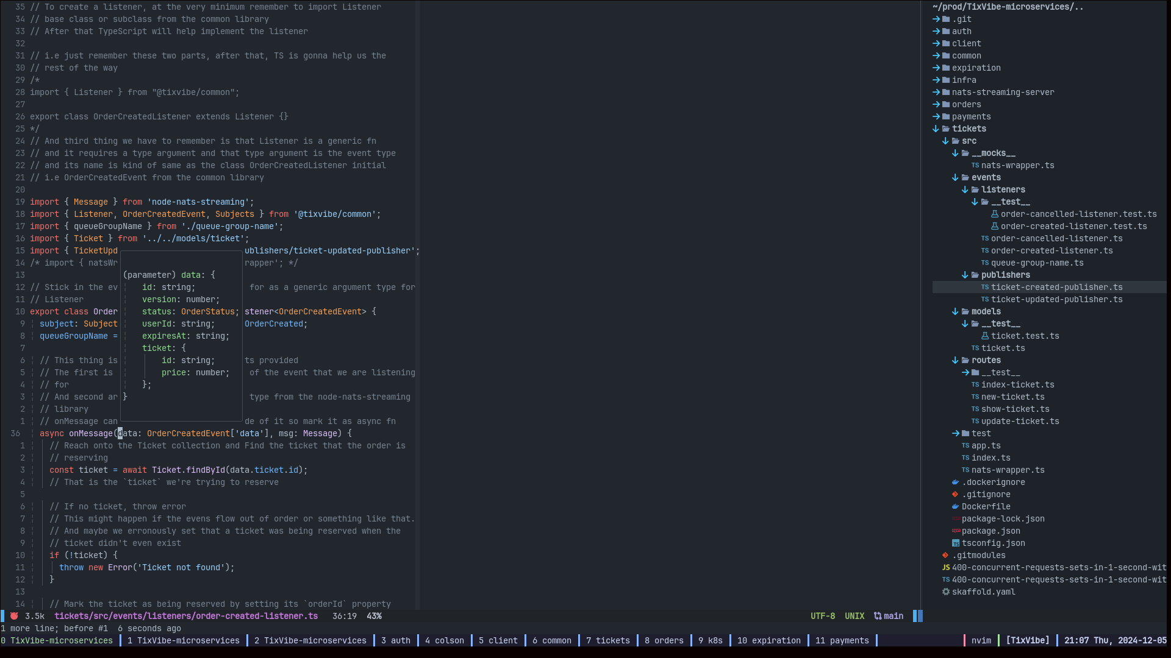Click the JS icon of 400-concurrent-requests file
This screenshot has width=1171, height=658.
pyautogui.click(x=945, y=567)
